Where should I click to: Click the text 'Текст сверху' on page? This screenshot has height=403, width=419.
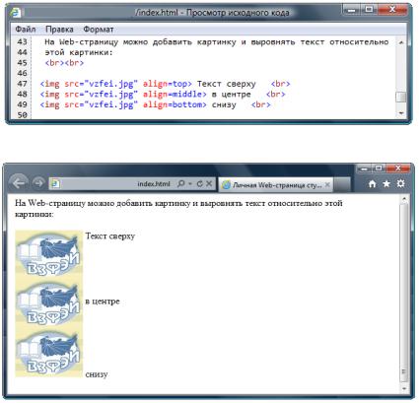pos(110,236)
